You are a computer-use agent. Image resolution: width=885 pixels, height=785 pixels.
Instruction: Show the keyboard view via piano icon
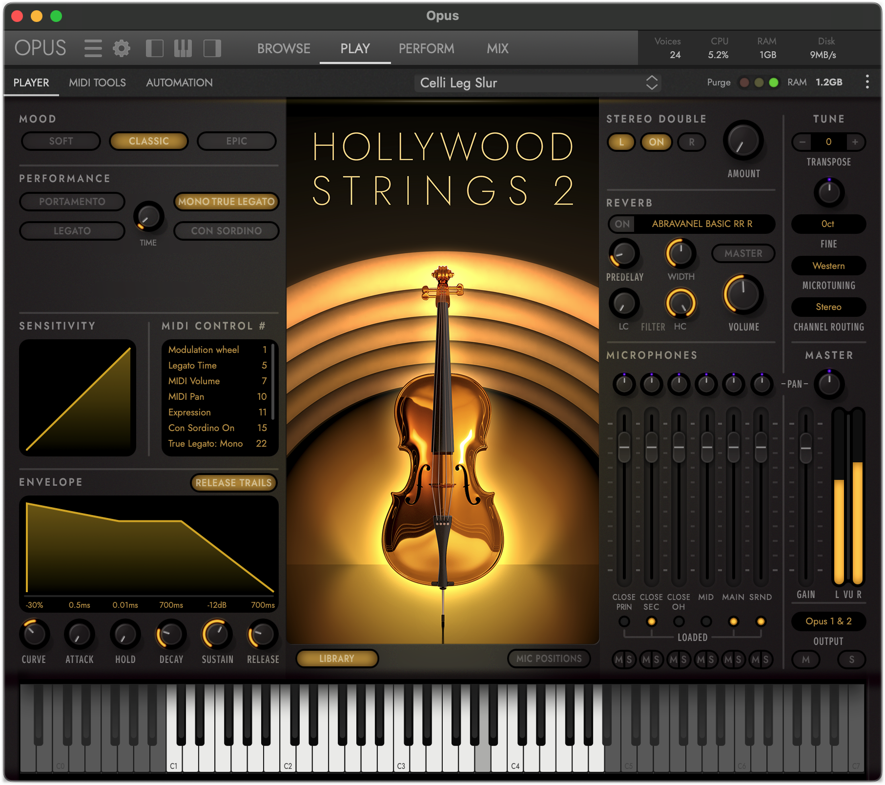click(183, 47)
